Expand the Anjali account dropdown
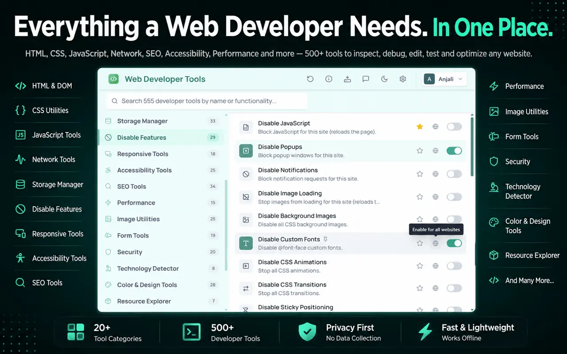567x354 pixels. tap(444, 79)
